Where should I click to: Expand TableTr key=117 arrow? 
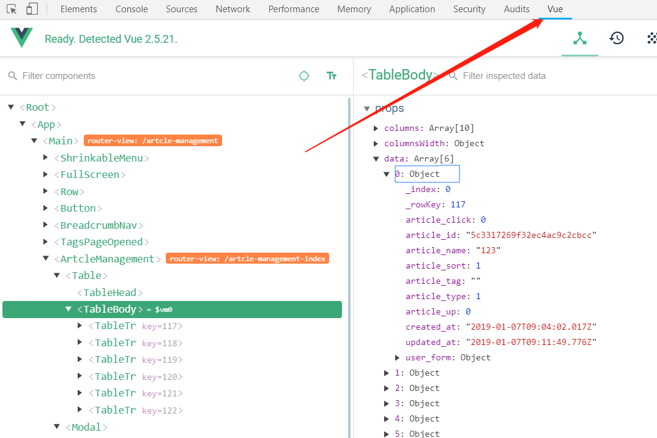80,325
